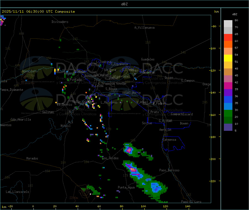Select the blue 36 dBZ legend swatch
The height and width of the screenshot is (210, 249).
point(228,99)
